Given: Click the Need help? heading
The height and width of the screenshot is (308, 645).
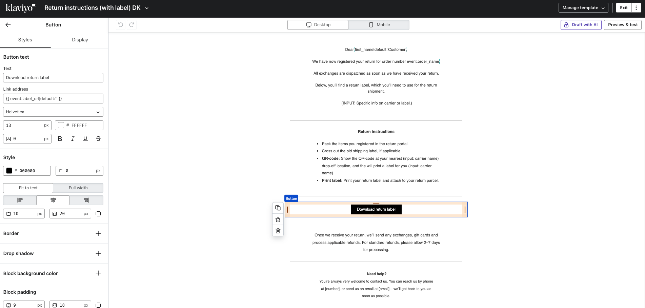Looking at the screenshot, I should 377,274.
